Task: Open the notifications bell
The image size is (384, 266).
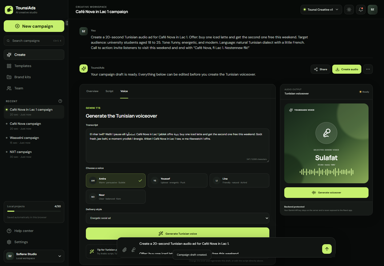Action: coord(361,10)
